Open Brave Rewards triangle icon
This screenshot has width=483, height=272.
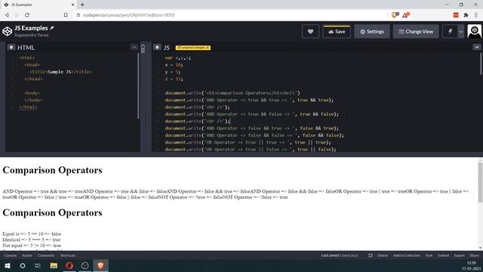[x=406, y=15]
